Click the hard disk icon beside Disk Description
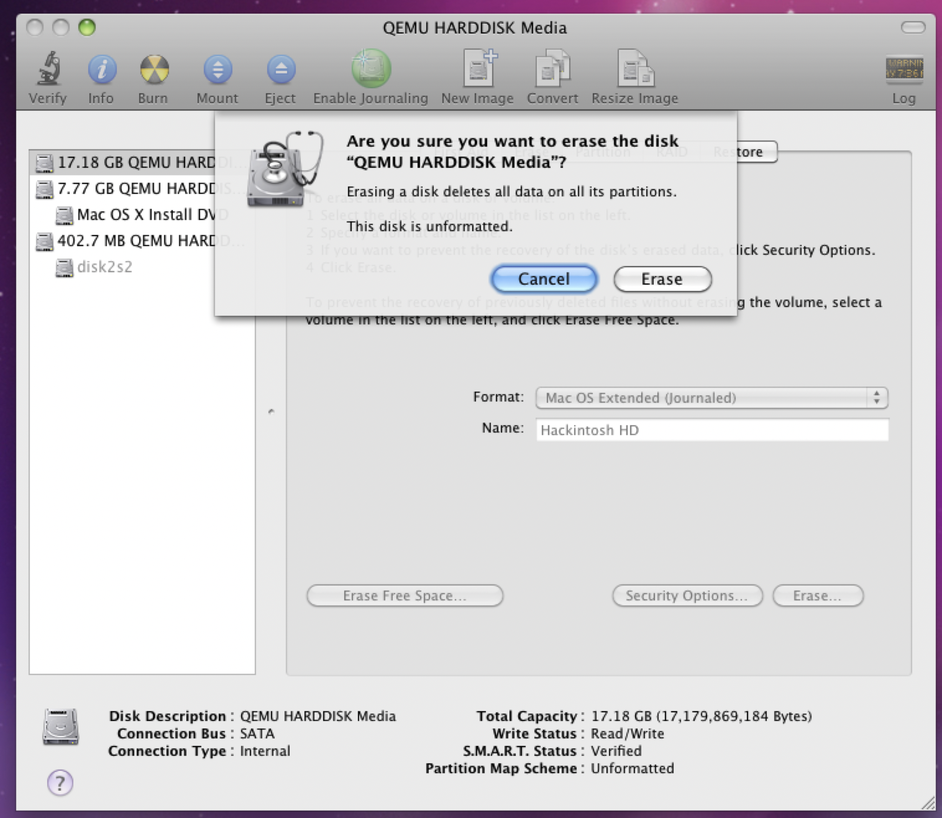942x818 pixels. click(61, 727)
